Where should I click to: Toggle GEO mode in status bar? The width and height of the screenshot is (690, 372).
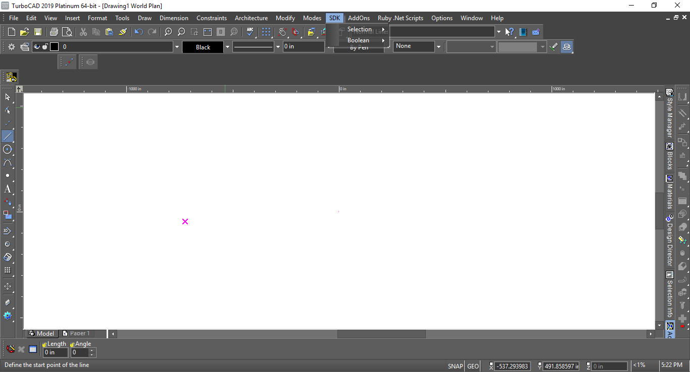[x=473, y=366]
